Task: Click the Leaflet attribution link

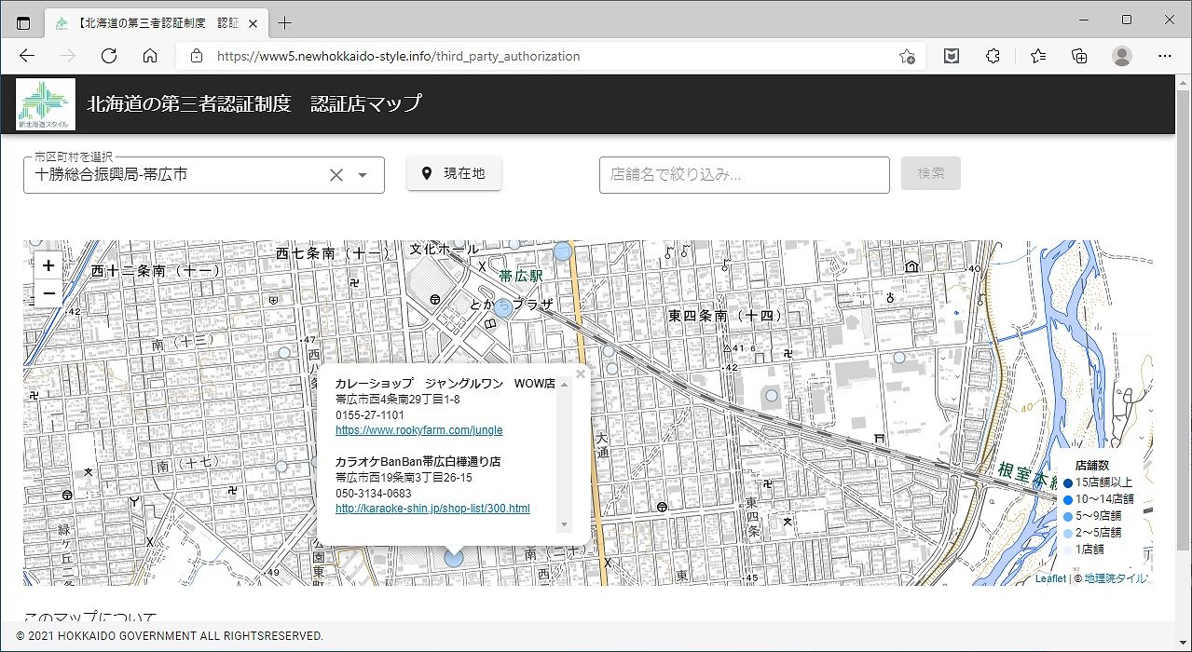Action: tap(1050, 578)
